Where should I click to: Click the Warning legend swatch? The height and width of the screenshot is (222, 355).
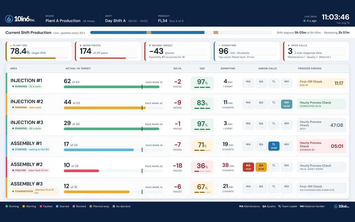24,206
